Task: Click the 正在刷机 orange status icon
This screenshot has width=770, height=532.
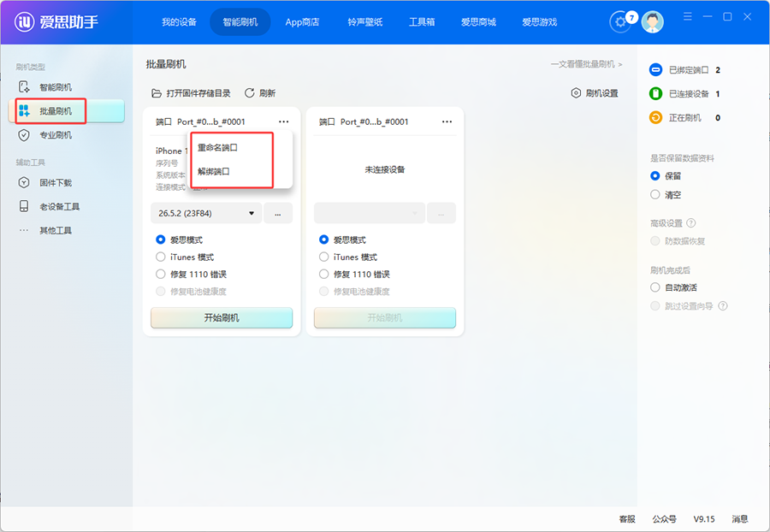Action: tap(655, 118)
